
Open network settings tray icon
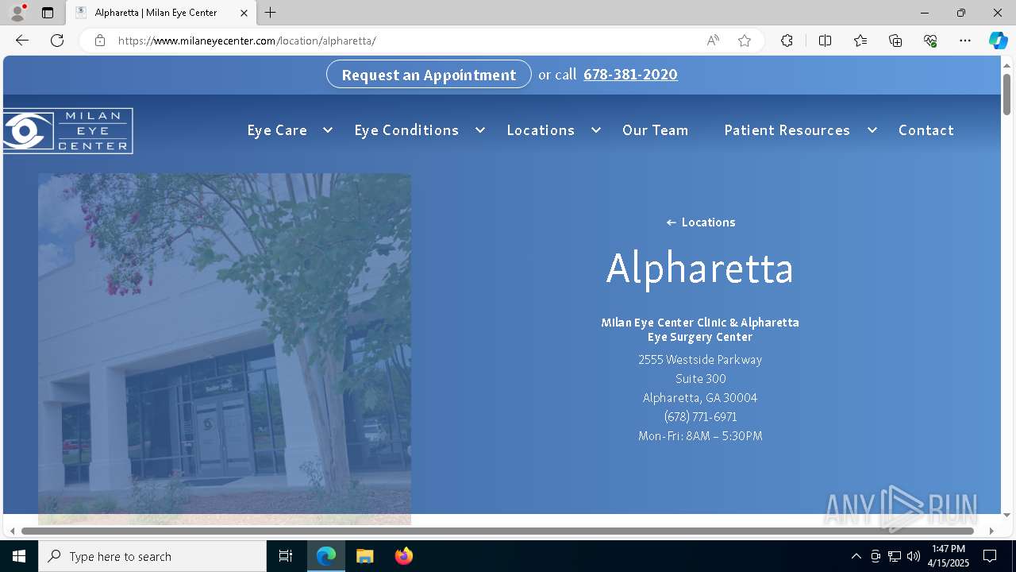coord(894,556)
